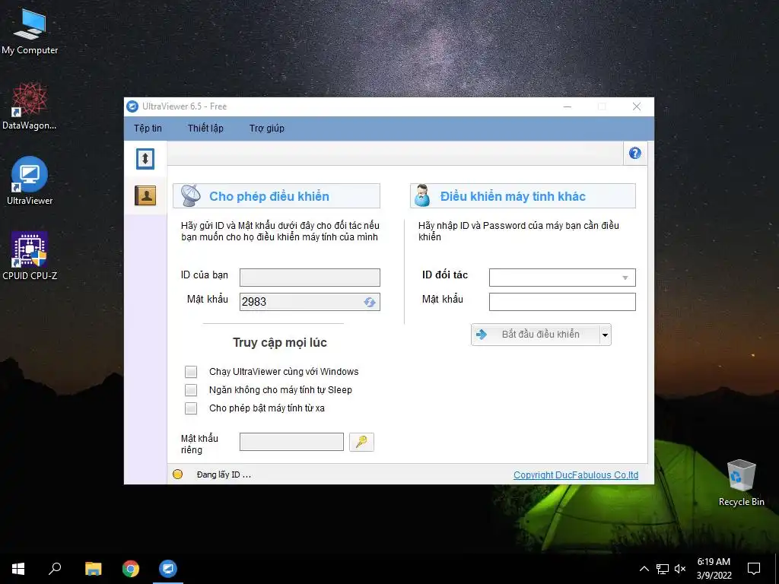Image resolution: width=779 pixels, height=584 pixels.
Task: Open taskbar search magnifier
Action: 55,569
